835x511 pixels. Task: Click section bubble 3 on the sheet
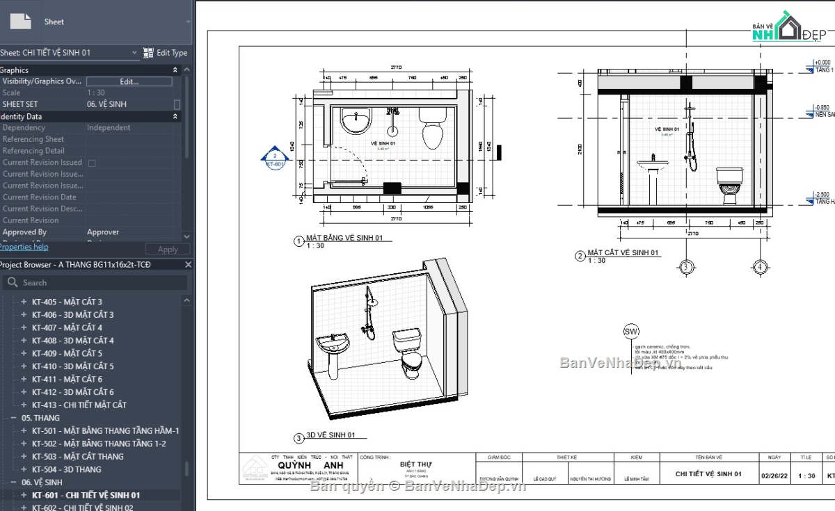click(686, 267)
